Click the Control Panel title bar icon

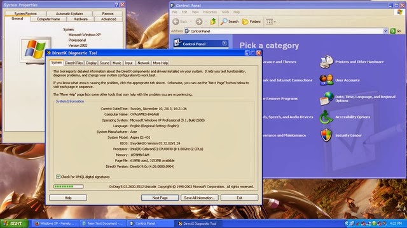pyautogui.click(x=172, y=6)
